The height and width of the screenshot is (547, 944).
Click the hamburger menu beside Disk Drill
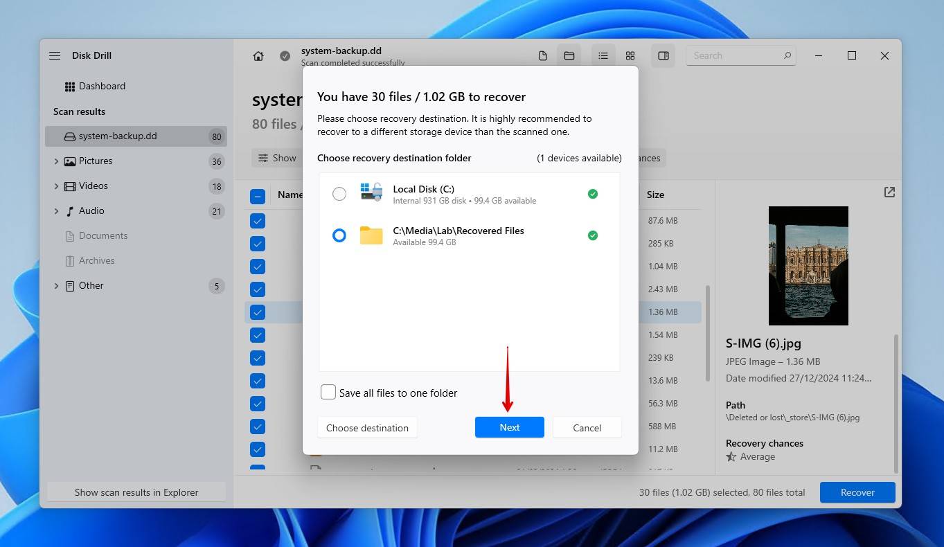tap(55, 55)
